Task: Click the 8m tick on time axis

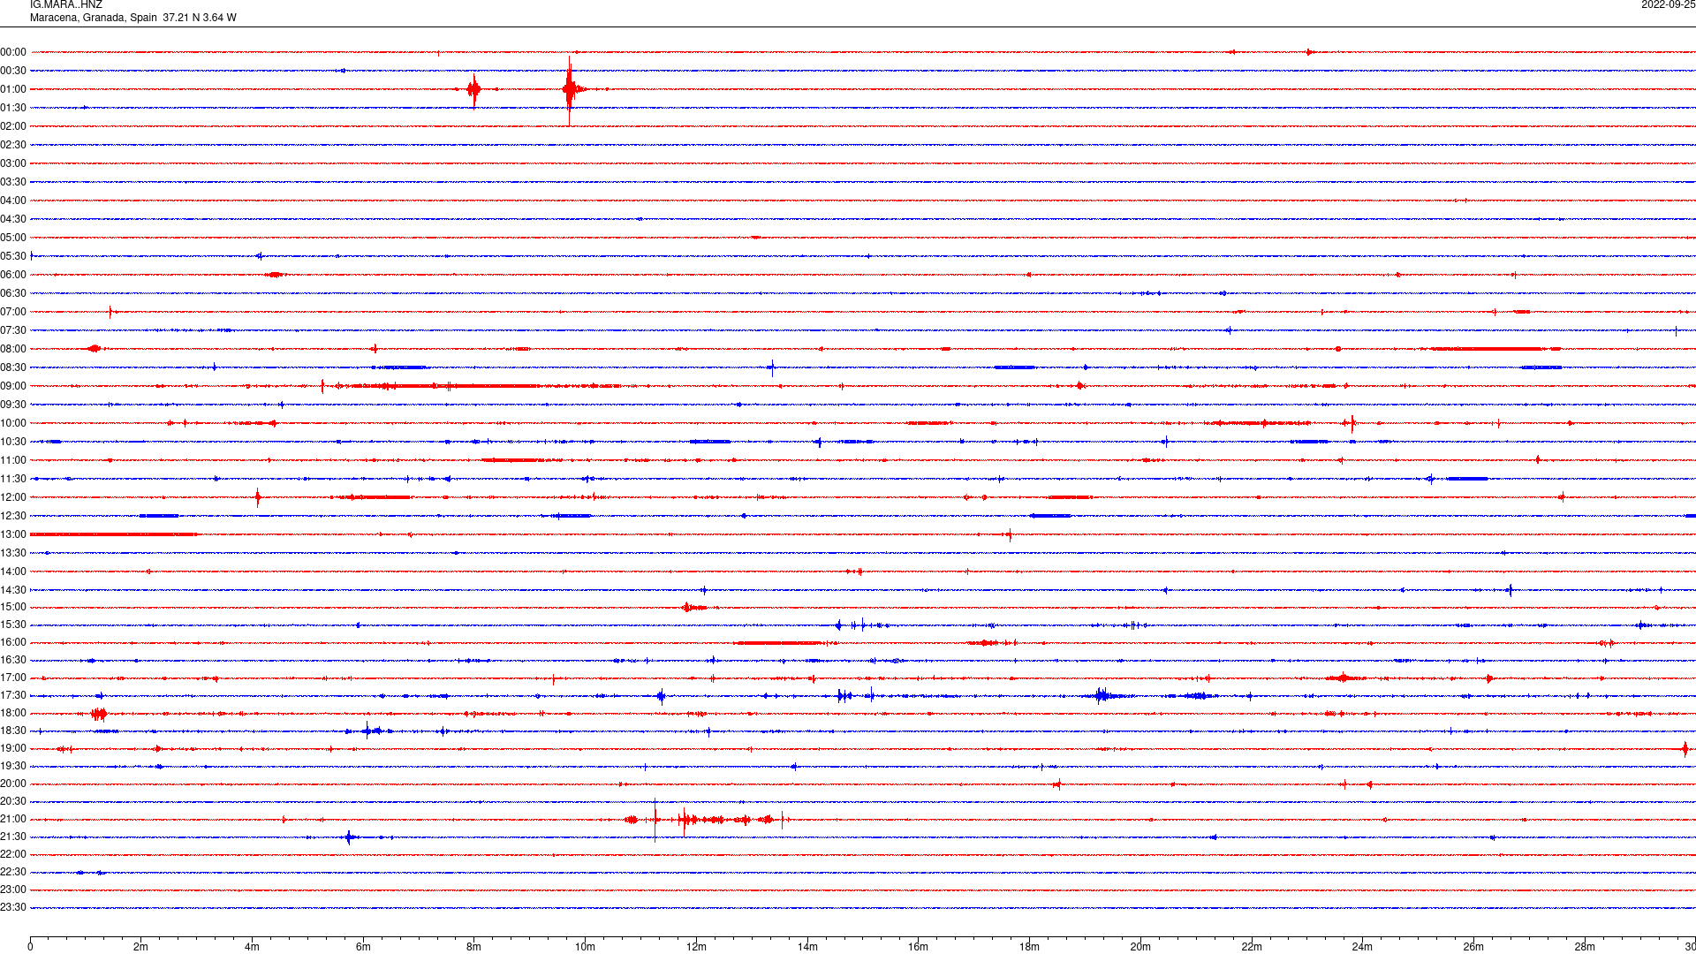Action: [473, 947]
